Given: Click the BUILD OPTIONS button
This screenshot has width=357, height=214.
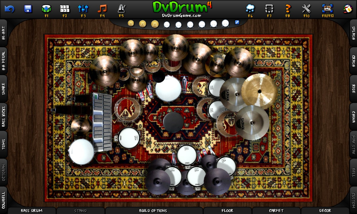Looking at the screenshot, I should [x=153, y=211].
